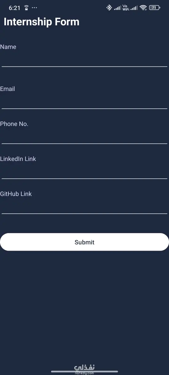The width and height of the screenshot is (169, 375).
Task: Tap the Email field label
Action: (x=8, y=89)
